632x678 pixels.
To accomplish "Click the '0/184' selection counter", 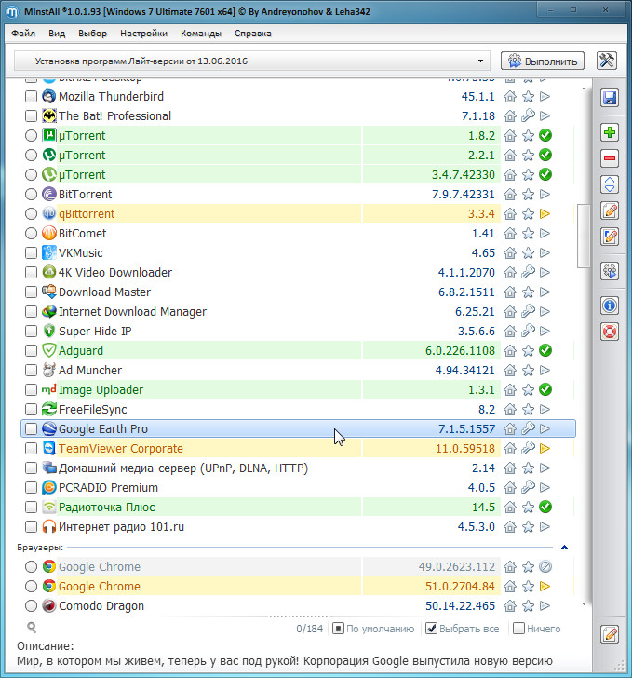I will click(310, 629).
